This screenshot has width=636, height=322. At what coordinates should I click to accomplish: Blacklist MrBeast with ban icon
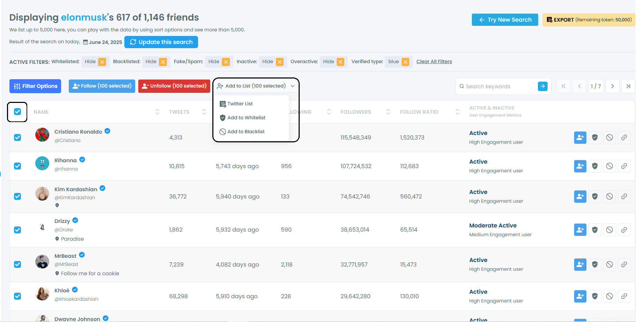click(x=609, y=264)
